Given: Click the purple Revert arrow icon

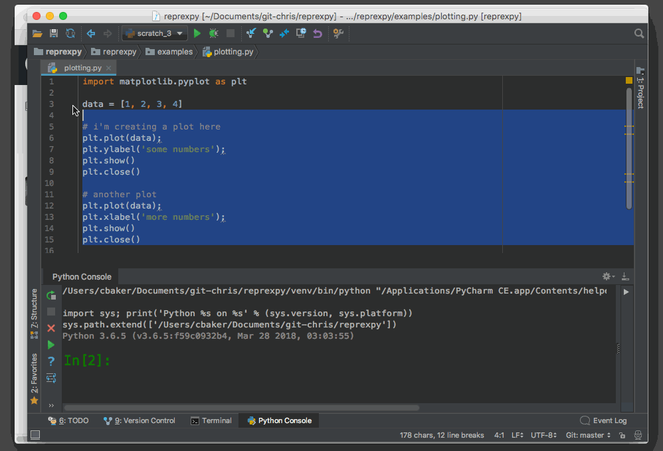Looking at the screenshot, I should pos(318,33).
